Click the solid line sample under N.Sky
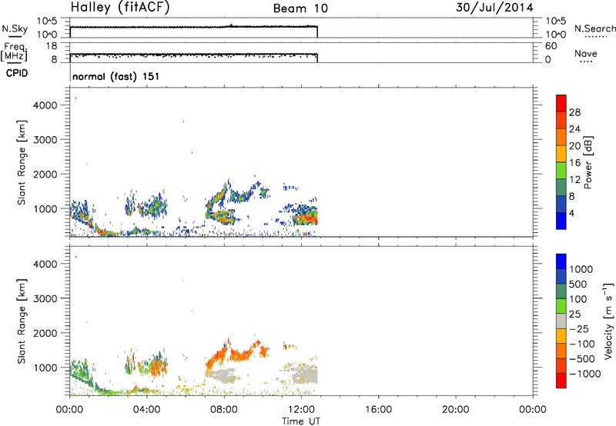This screenshot has height=426, width=616. 15,36
